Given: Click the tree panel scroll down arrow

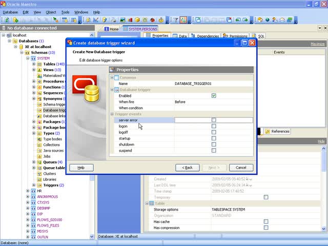Looking at the screenshot, I should click(x=92, y=236).
